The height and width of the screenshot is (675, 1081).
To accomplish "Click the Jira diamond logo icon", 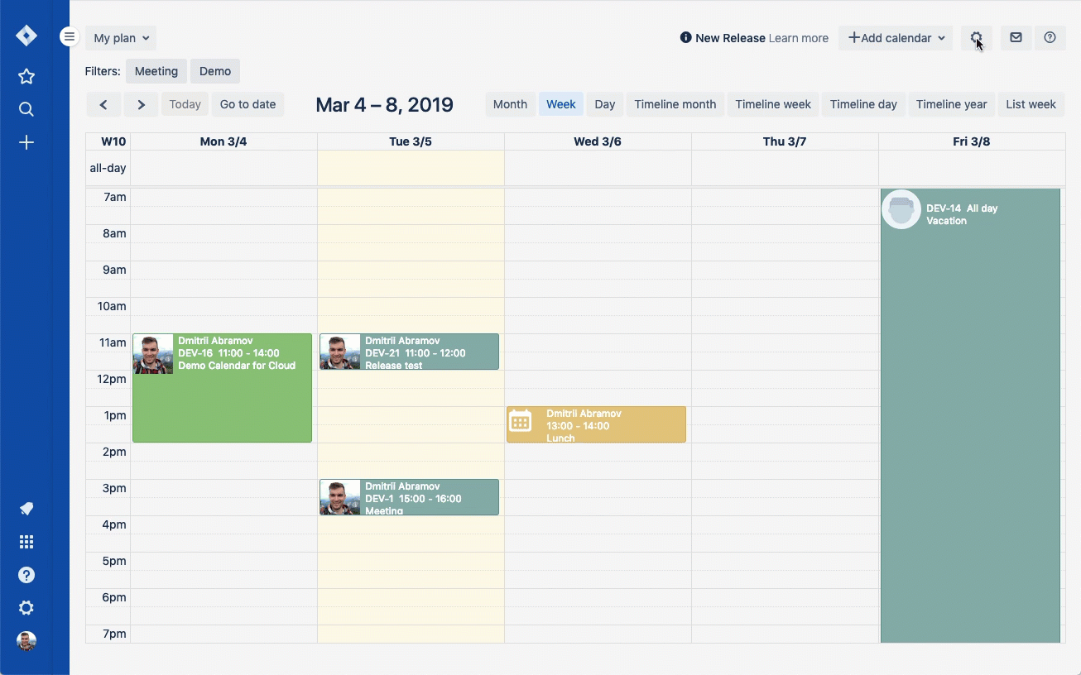I will pyautogui.click(x=26, y=36).
